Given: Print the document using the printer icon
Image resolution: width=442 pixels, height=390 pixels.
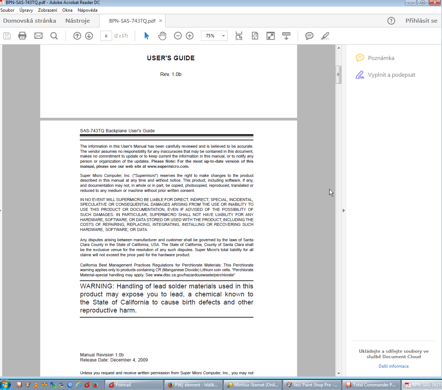Looking at the screenshot, I should 22,36.
